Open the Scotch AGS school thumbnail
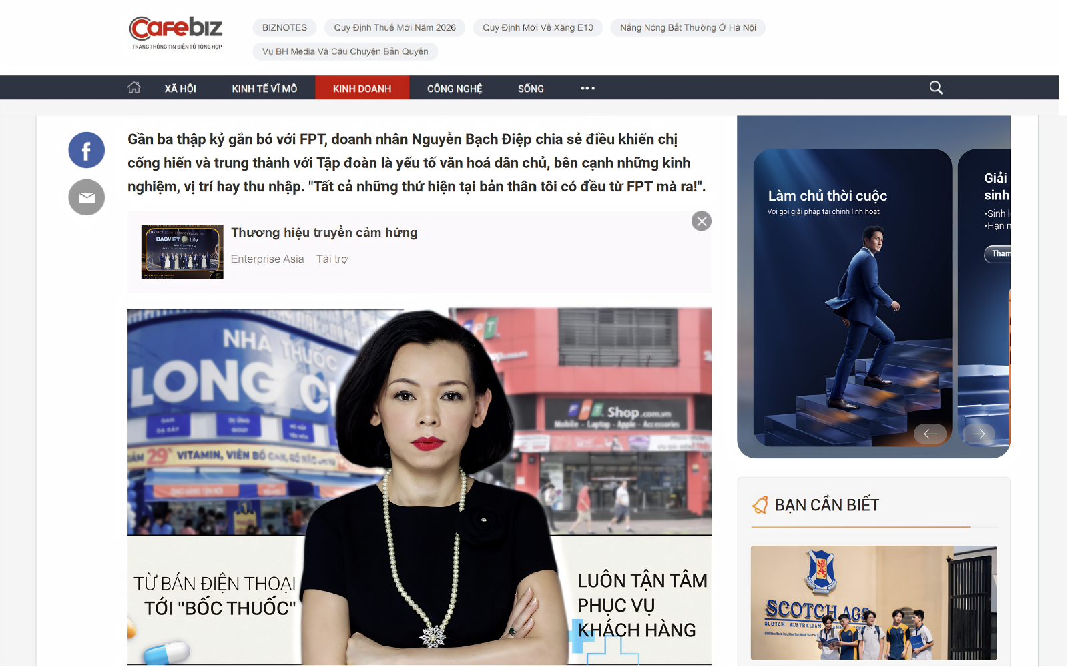The height and width of the screenshot is (667, 1068). click(x=874, y=603)
